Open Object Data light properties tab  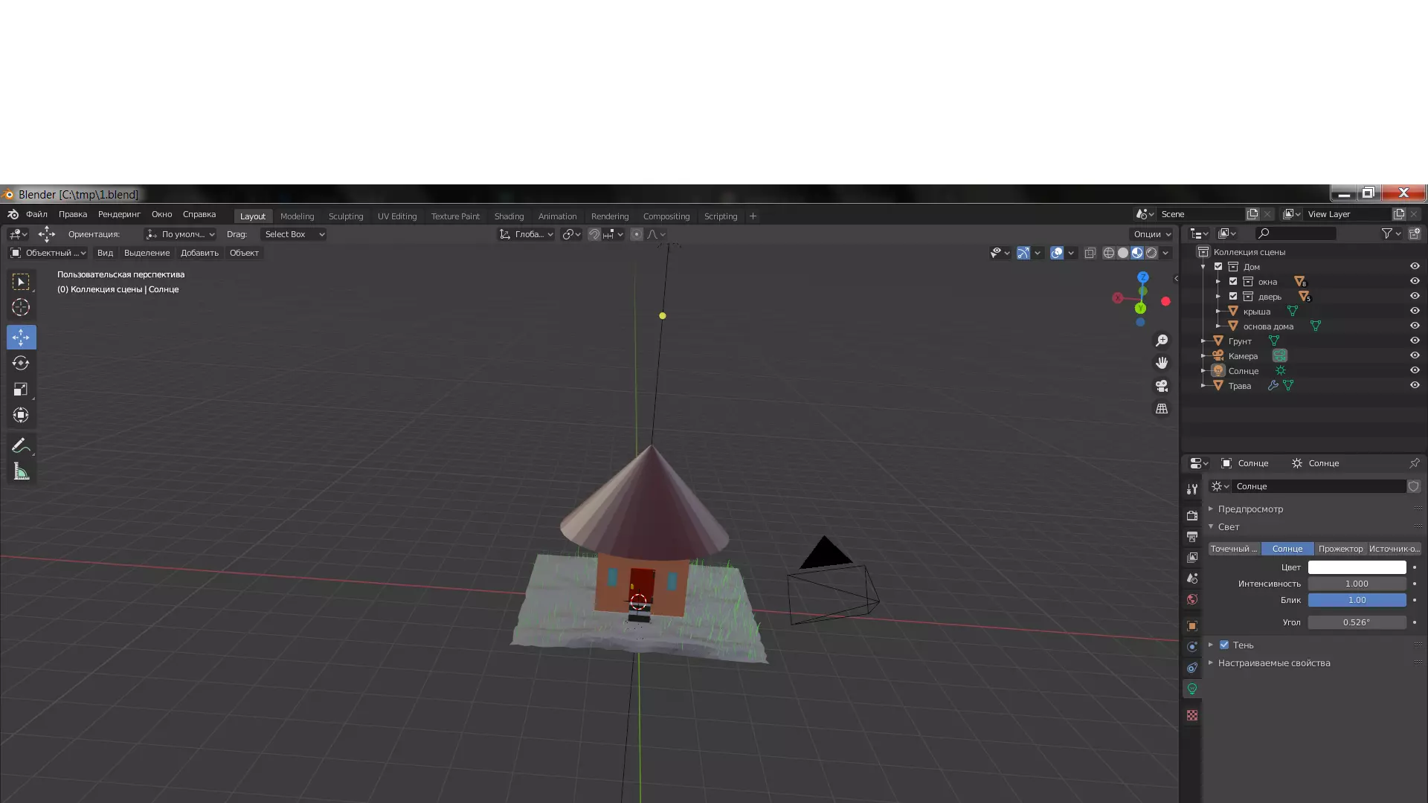[1192, 689]
